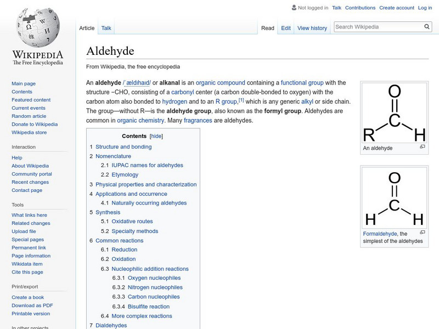The height and width of the screenshot is (329, 439).
Task: Click Create account
Action: [x=397, y=8]
